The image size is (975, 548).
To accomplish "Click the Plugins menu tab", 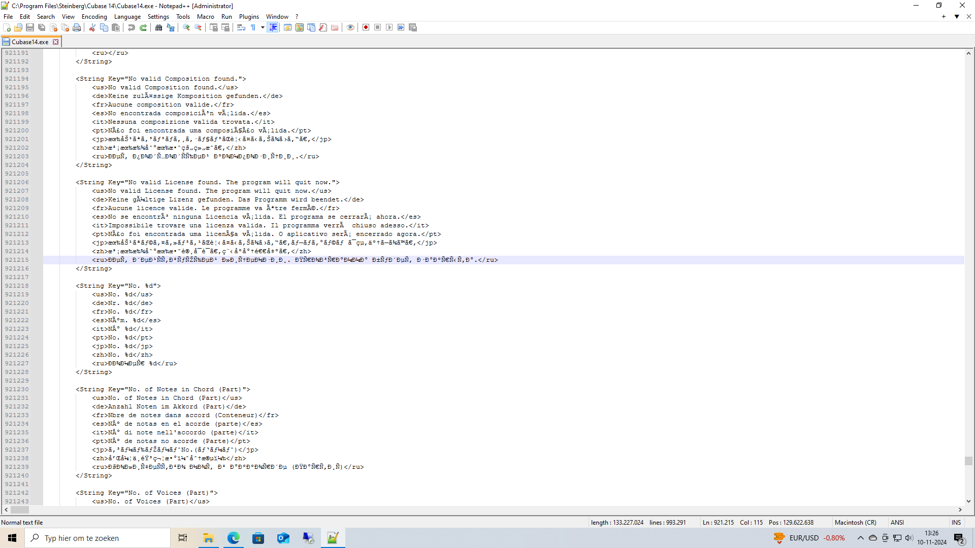I will pos(248,16).
